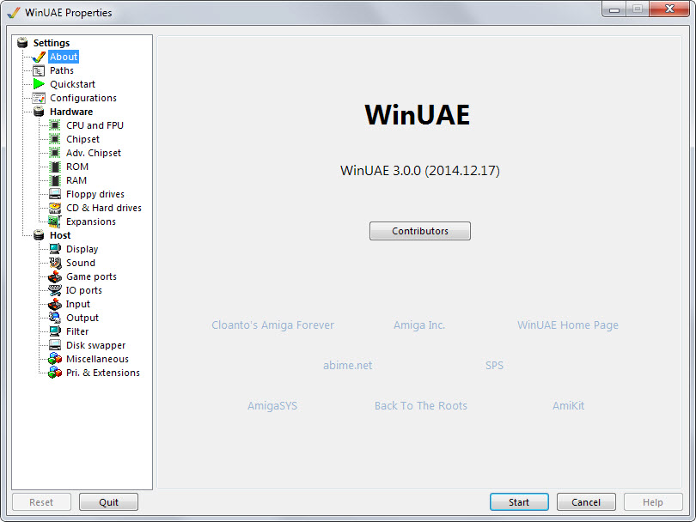Open the SPS link

494,366
